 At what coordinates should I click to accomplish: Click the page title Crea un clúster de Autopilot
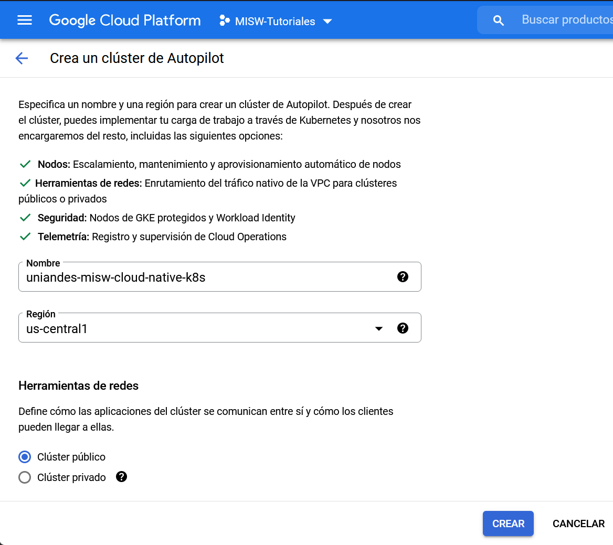tap(137, 58)
